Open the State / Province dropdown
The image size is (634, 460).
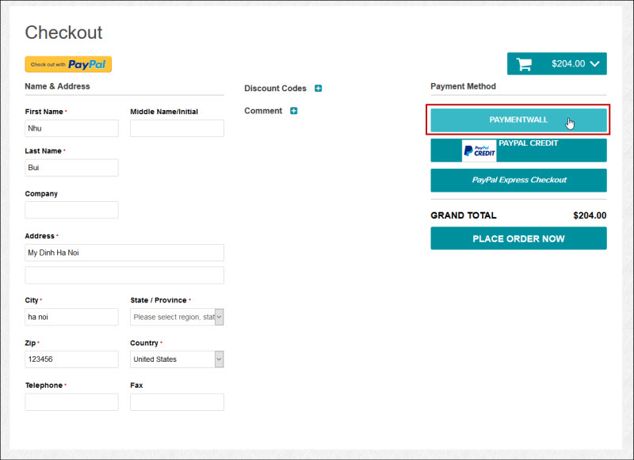(x=177, y=317)
